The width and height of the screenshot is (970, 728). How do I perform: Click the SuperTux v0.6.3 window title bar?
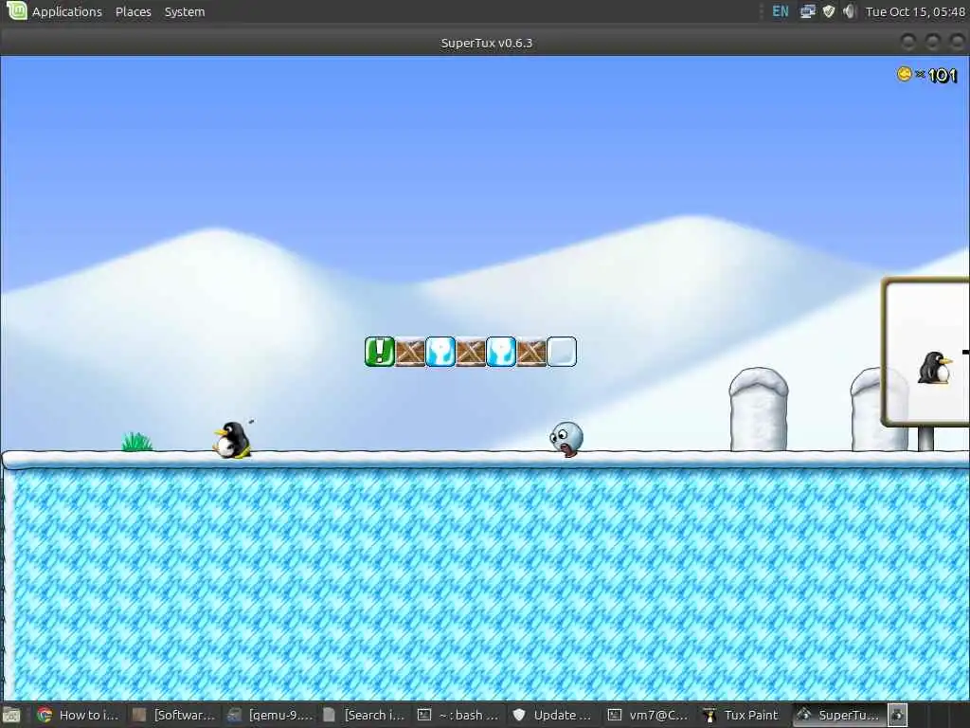tap(485, 43)
